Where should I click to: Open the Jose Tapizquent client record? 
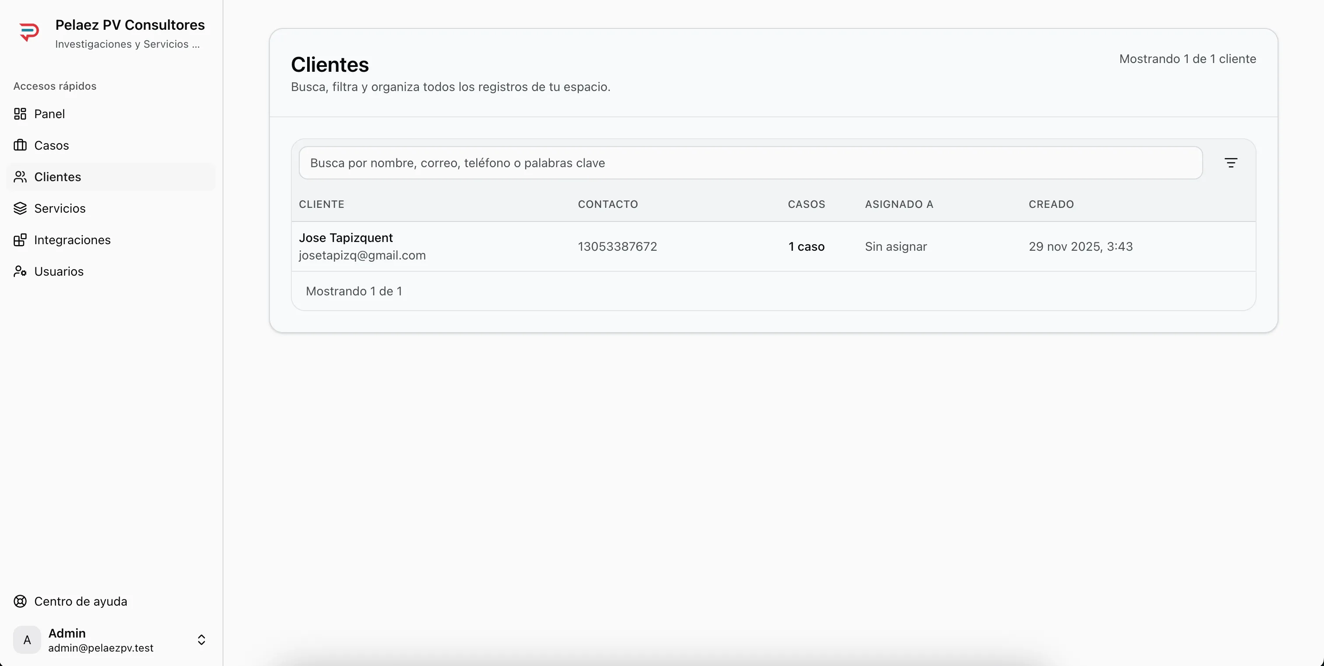coord(345,237)
